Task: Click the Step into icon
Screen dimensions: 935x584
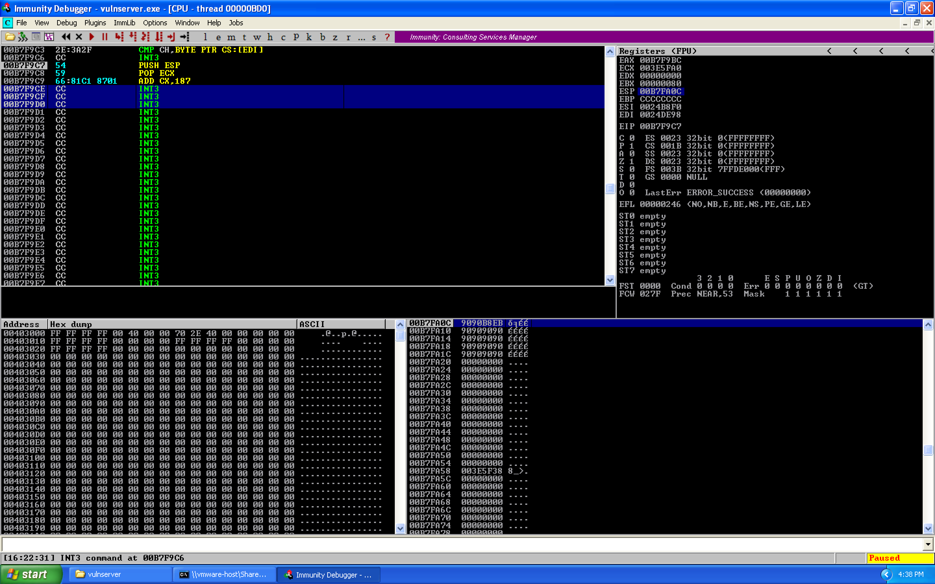Action: [x=118, y=37]
